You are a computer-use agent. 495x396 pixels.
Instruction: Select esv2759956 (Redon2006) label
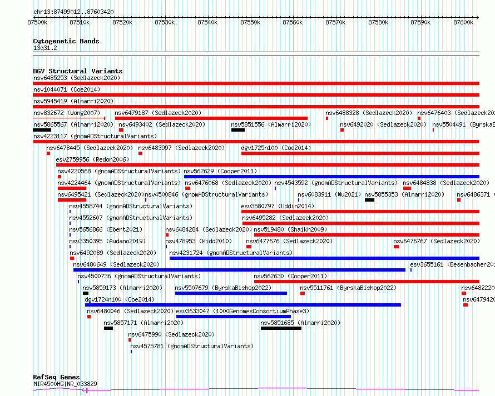tap(92, 159)
